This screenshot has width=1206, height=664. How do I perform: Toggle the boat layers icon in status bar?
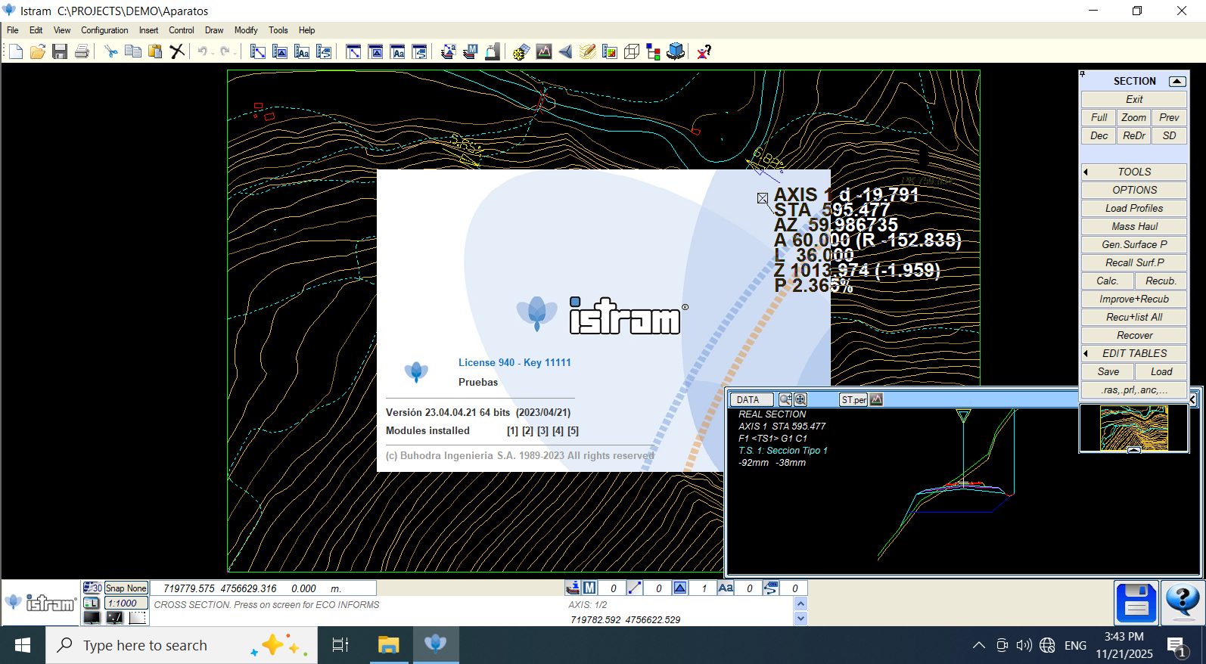(573, 588)
